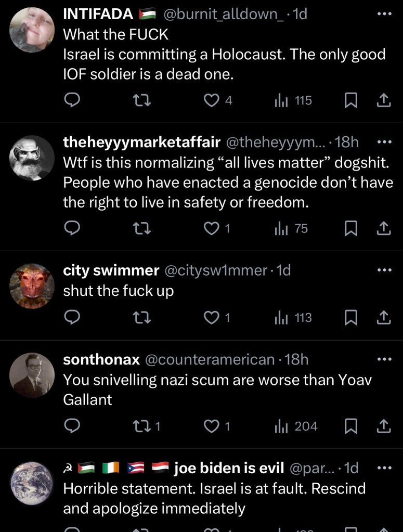
Task: Open theheyyymarketaffair's profile avatar
Action: tap(32, 158)
